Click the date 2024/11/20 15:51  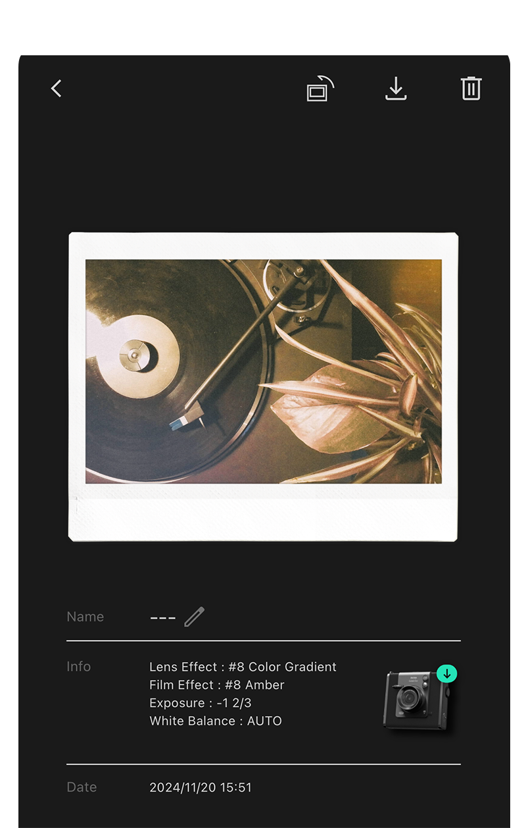[x=201, y=787]
